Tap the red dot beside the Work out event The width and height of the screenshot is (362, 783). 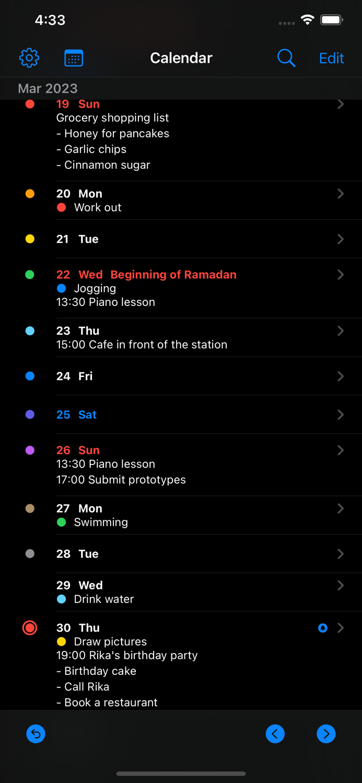tap(62, 207)
